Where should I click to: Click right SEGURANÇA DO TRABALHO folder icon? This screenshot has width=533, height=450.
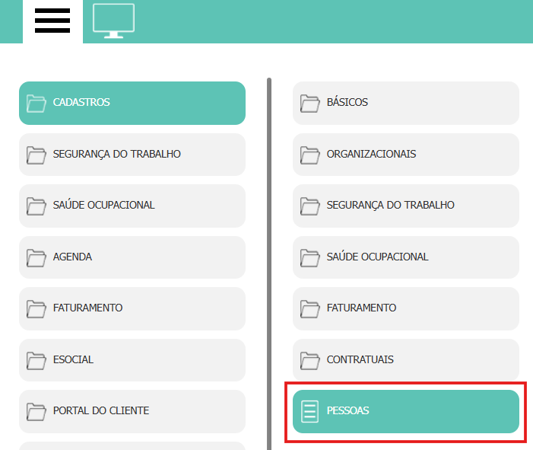click(x=309, y=206)
